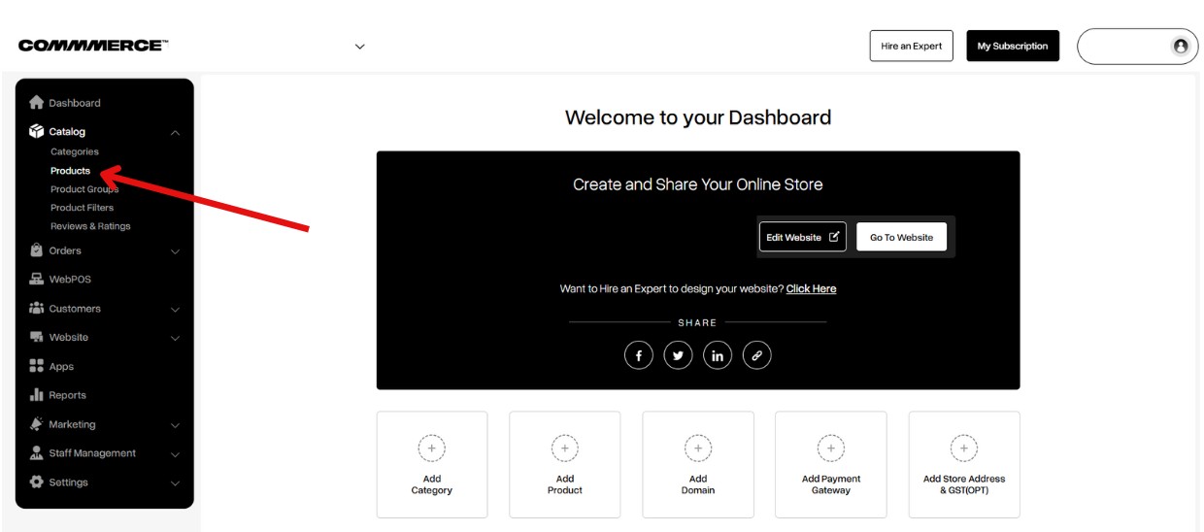
Task: Click the plus icon above Add Category
Action: pyautogui.click(x=431, y=449)
